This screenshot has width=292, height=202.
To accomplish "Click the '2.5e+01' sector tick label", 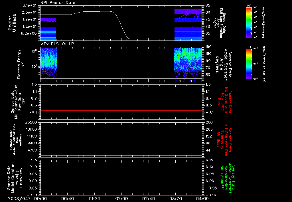I will point(30,12).
